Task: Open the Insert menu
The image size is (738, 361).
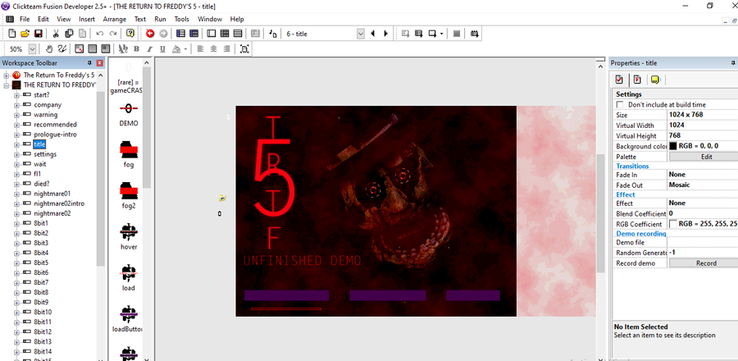Action: pyautogui.click(x=87, y=20)
